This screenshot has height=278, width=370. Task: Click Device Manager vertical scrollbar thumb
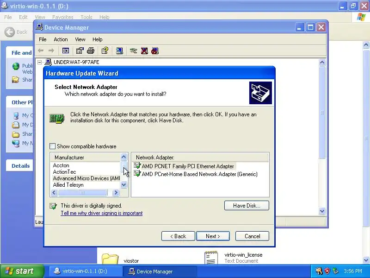point(322,113)
